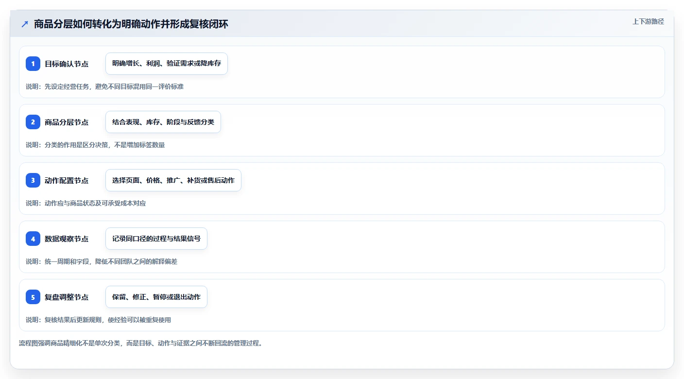The image size is (684, 379).
Task: Click the 结合表现、库存、阶段与反馈分类 box
Action: tap(163, 122)
